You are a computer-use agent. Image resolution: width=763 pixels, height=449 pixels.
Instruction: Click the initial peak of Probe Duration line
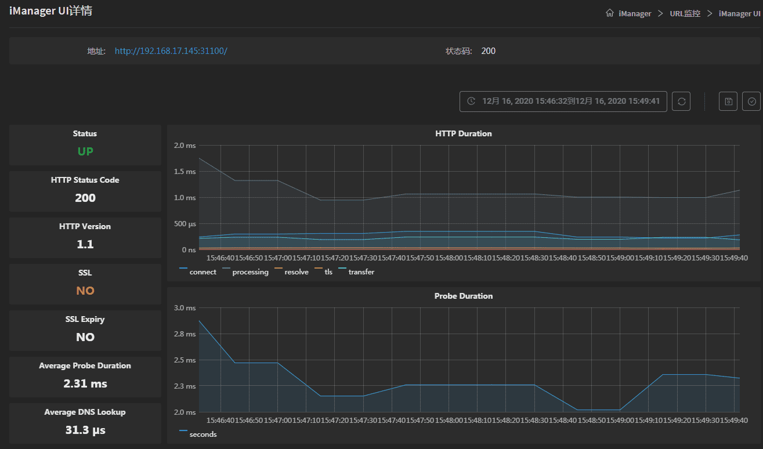pos(200,321)
